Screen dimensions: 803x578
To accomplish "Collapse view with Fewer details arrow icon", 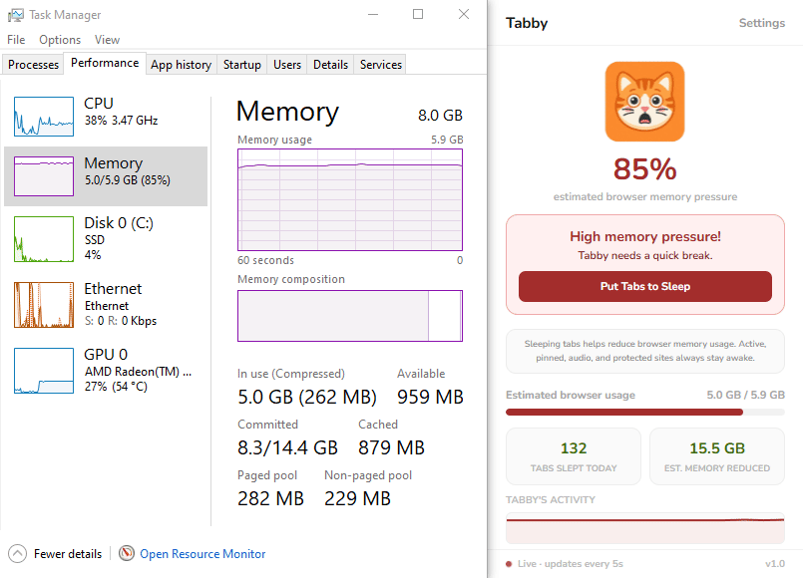I will pyautogui.click(x=17, y=553).
